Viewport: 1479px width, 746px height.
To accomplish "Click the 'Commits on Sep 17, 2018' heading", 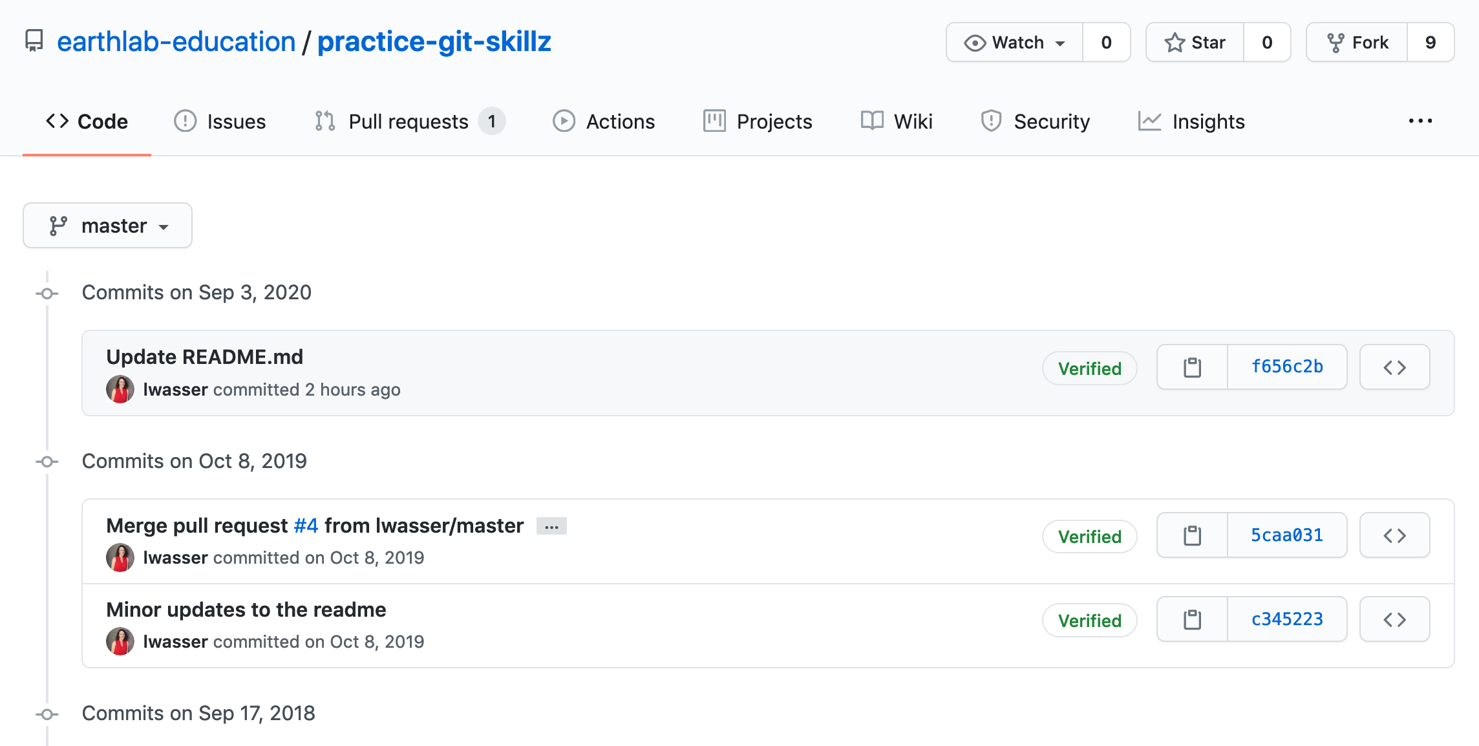I will click(x=198, y=713).
